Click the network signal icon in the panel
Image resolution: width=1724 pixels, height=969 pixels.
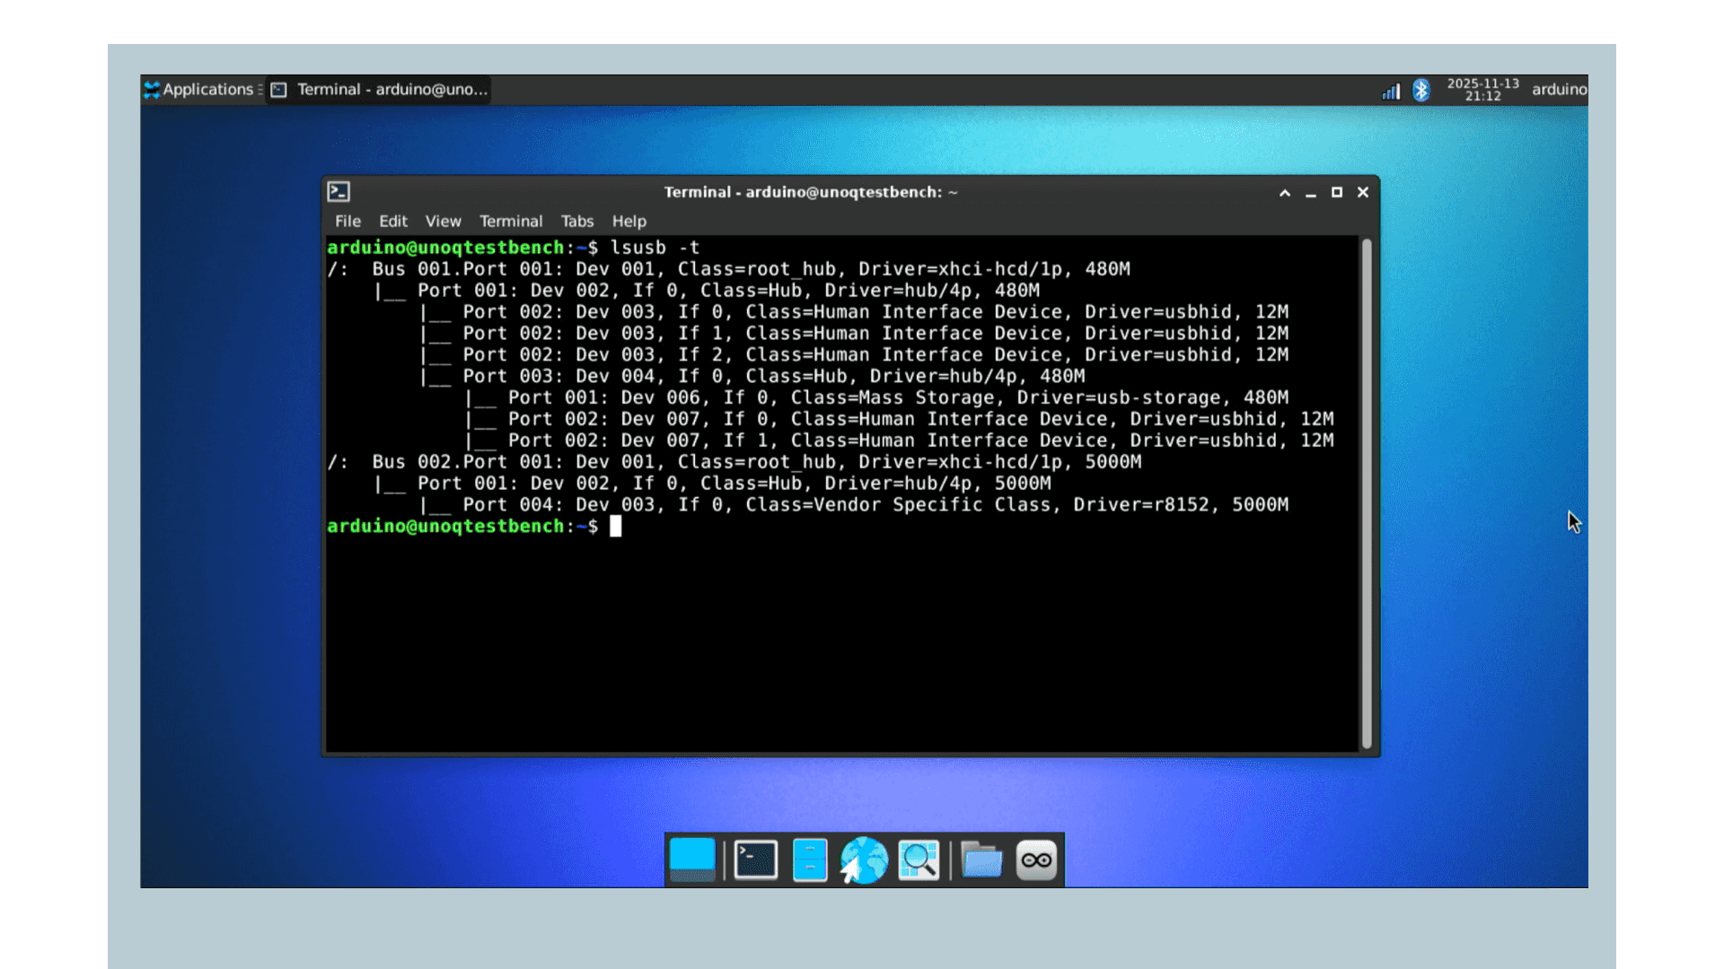pyautogui.click(x=1389, y=90)
